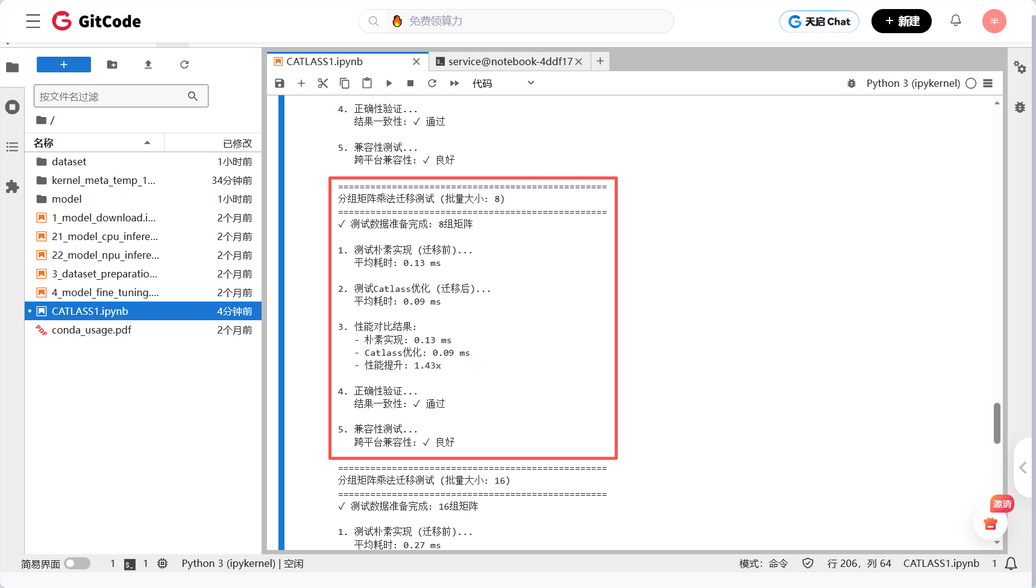Select CATLASS1.ipynb in file list
This screenshot has width=1036, height=588.
pos(143,311)
